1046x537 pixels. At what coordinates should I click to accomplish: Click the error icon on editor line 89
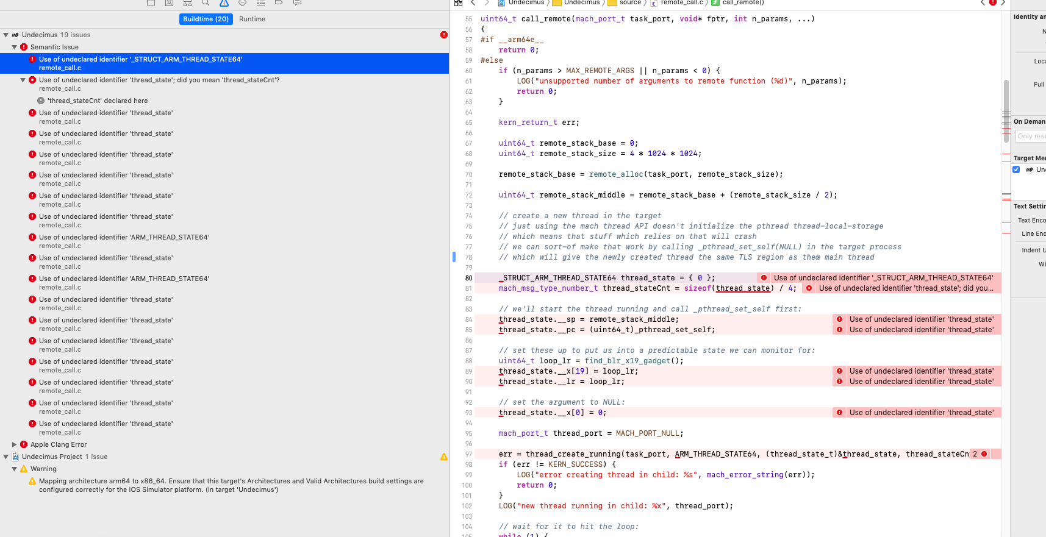pyautogui.click(x=839, y=371)
